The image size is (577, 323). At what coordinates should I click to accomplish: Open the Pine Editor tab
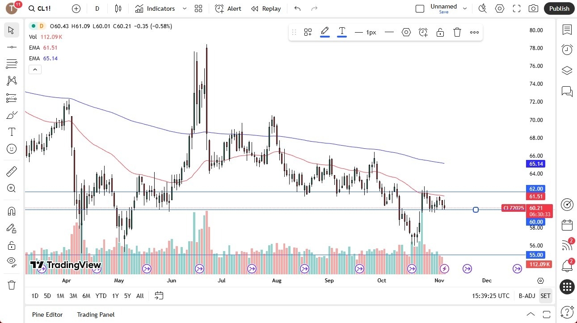(x=47, y=315)
